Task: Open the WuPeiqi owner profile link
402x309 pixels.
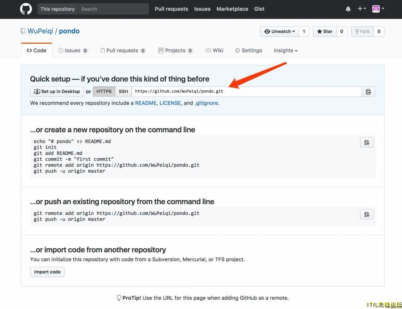Action: (x=40, y=31)
